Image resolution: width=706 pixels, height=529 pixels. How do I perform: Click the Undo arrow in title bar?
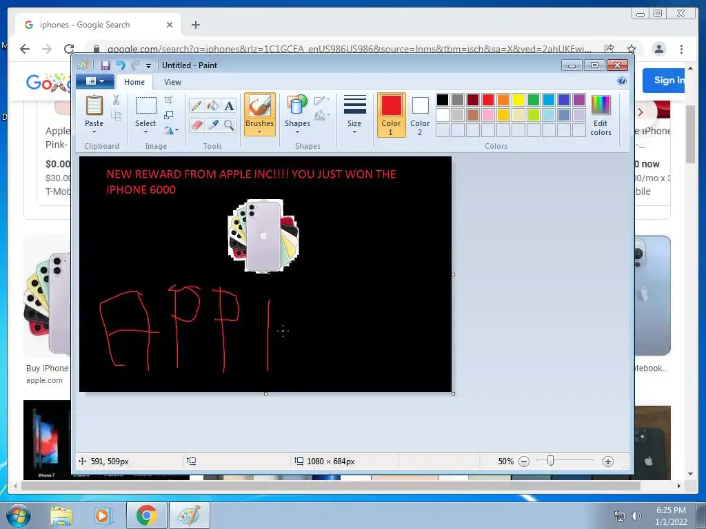tap(121, 65)
